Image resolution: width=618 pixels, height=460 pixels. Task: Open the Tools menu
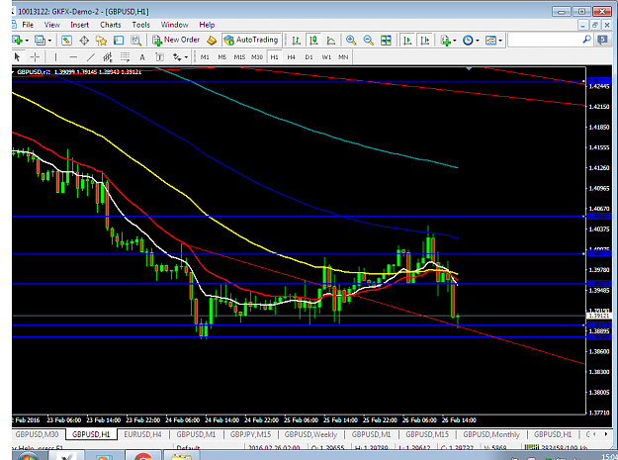140,25
